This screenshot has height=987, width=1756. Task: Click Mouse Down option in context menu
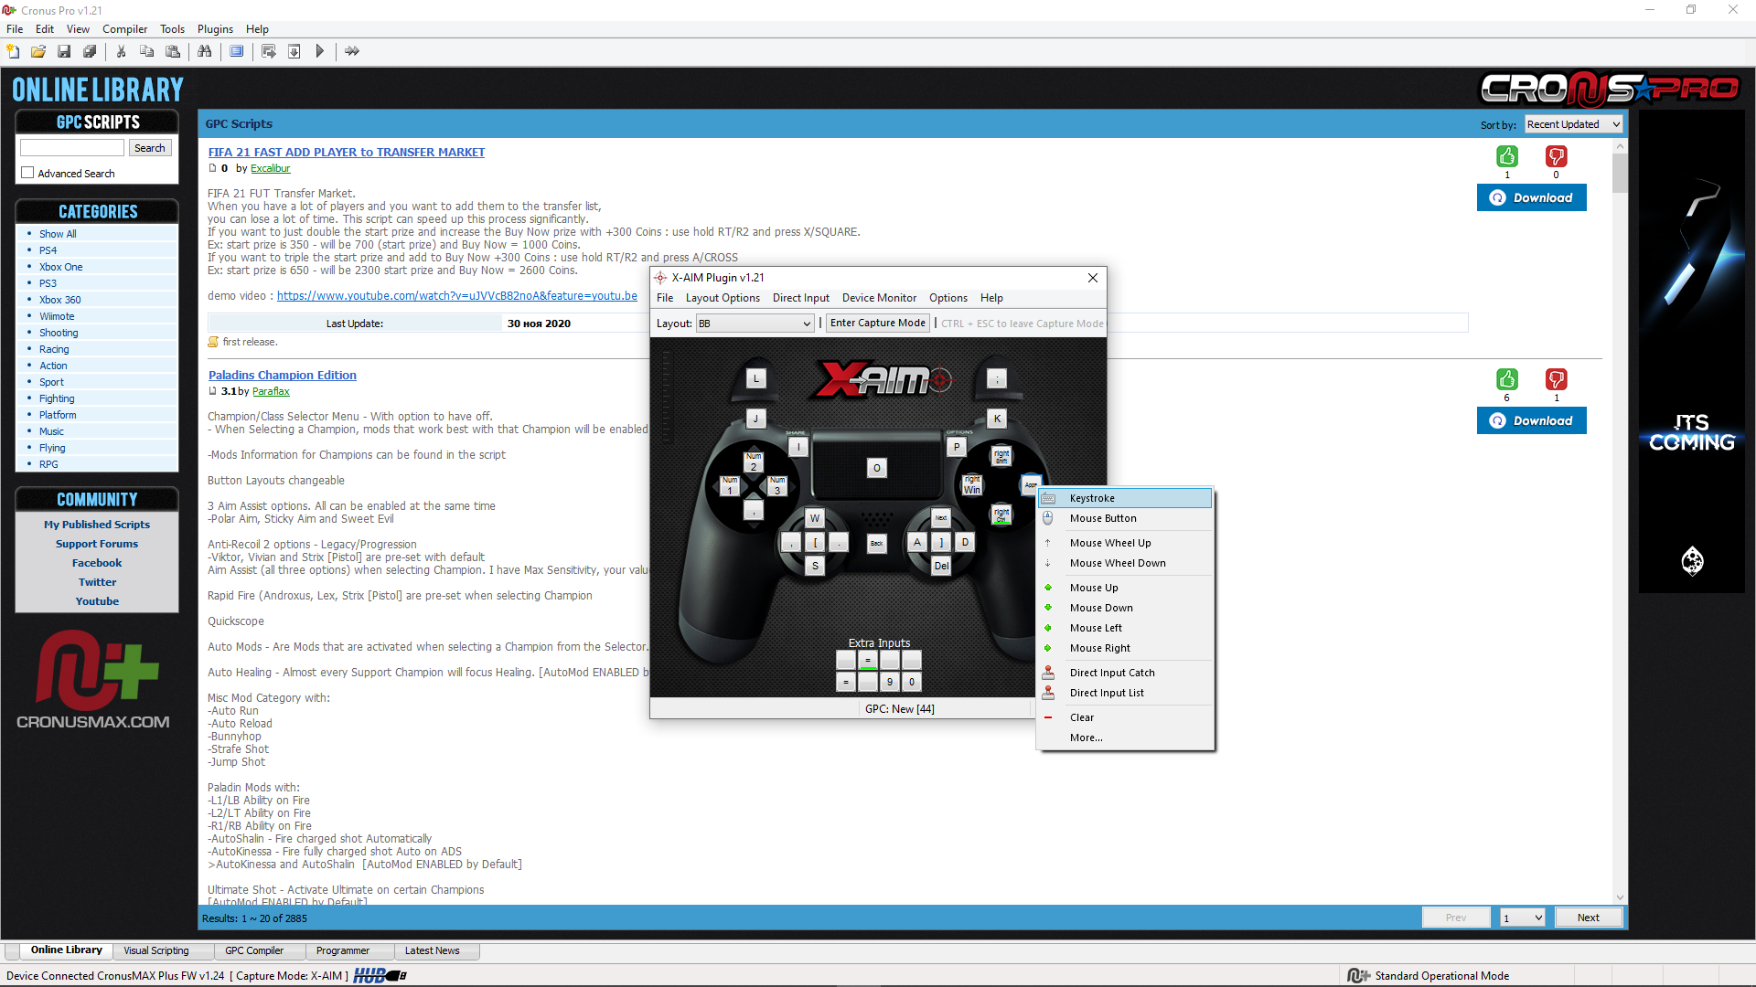click(x=1101, y=608)
